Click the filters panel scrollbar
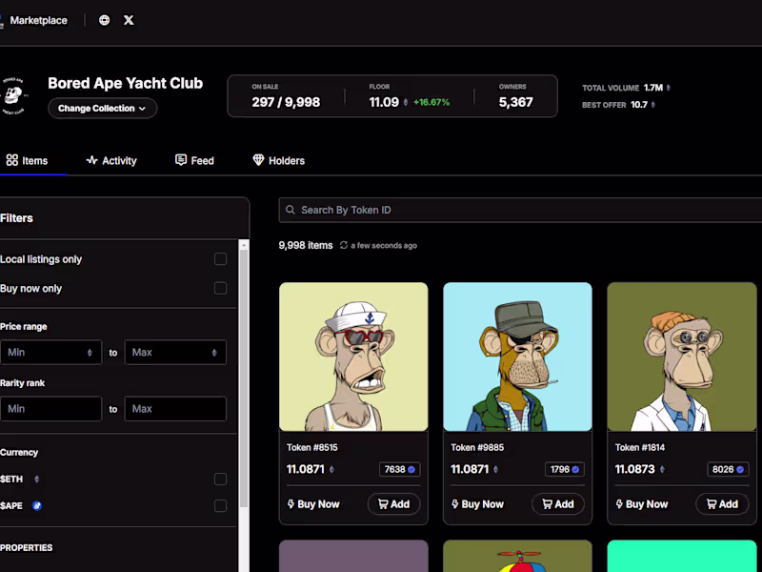This screenshot has width=762, height=572. (x=244, y=379)
